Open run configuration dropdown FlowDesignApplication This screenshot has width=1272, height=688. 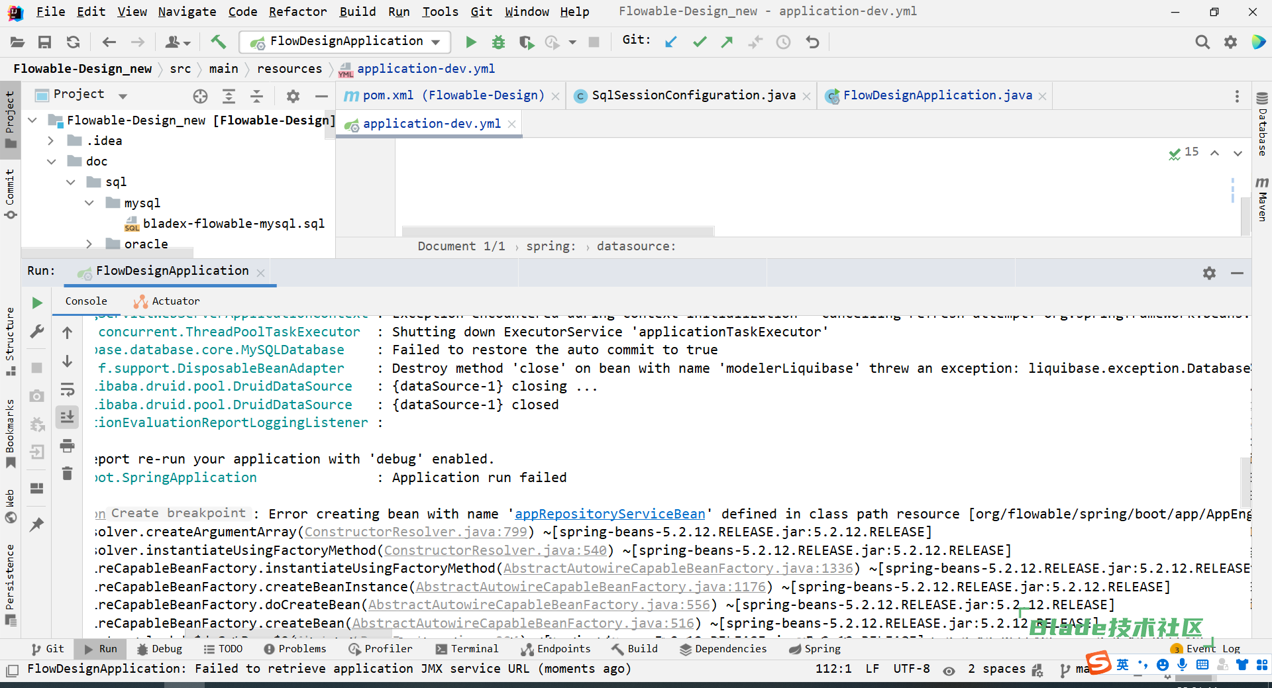pos(345,42)
